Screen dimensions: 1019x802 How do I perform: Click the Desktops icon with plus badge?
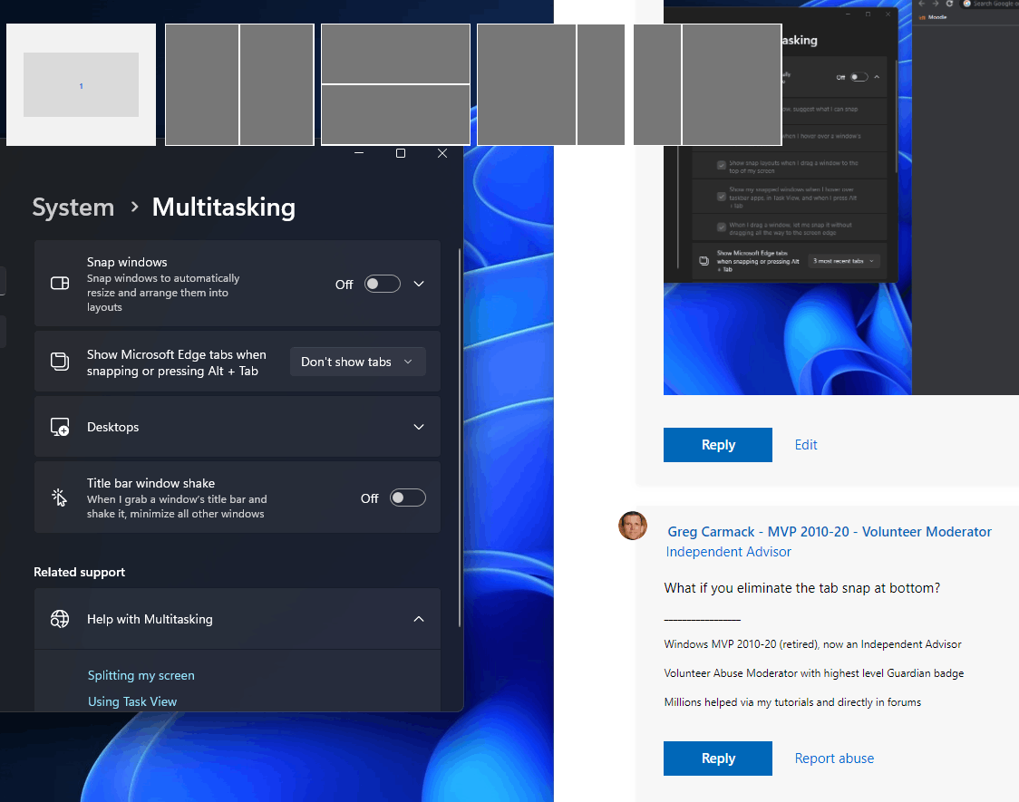[x=60, y=427]
